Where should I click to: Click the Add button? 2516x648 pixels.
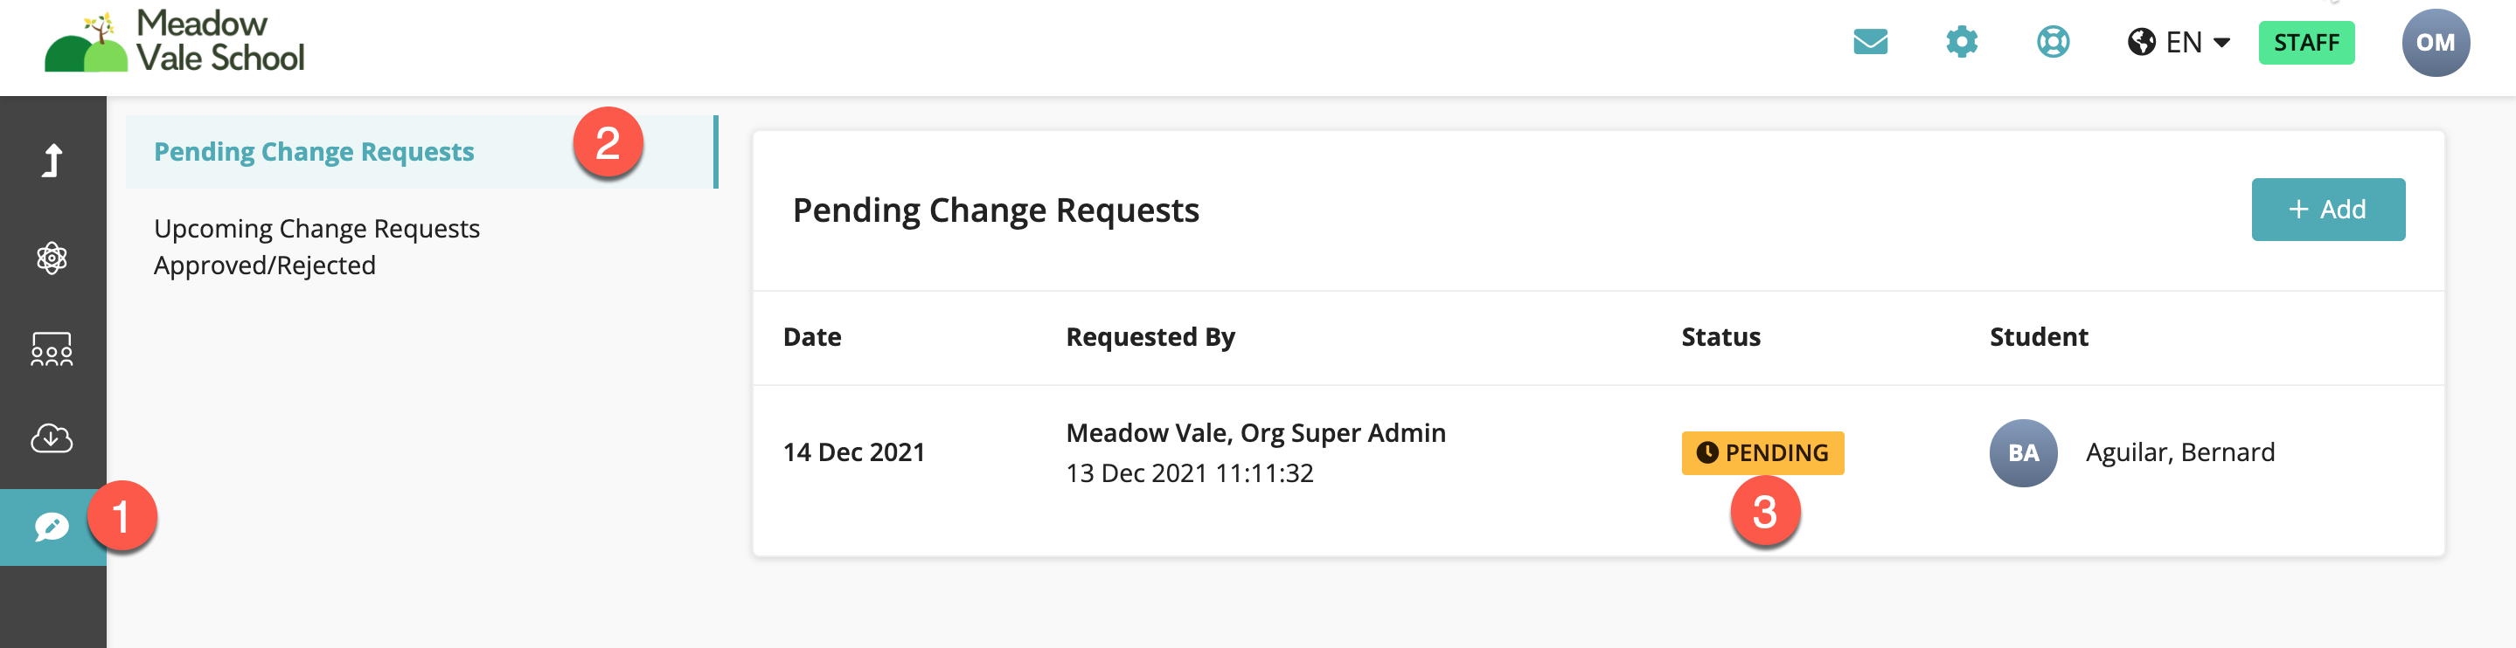(x=2326, y=210)
